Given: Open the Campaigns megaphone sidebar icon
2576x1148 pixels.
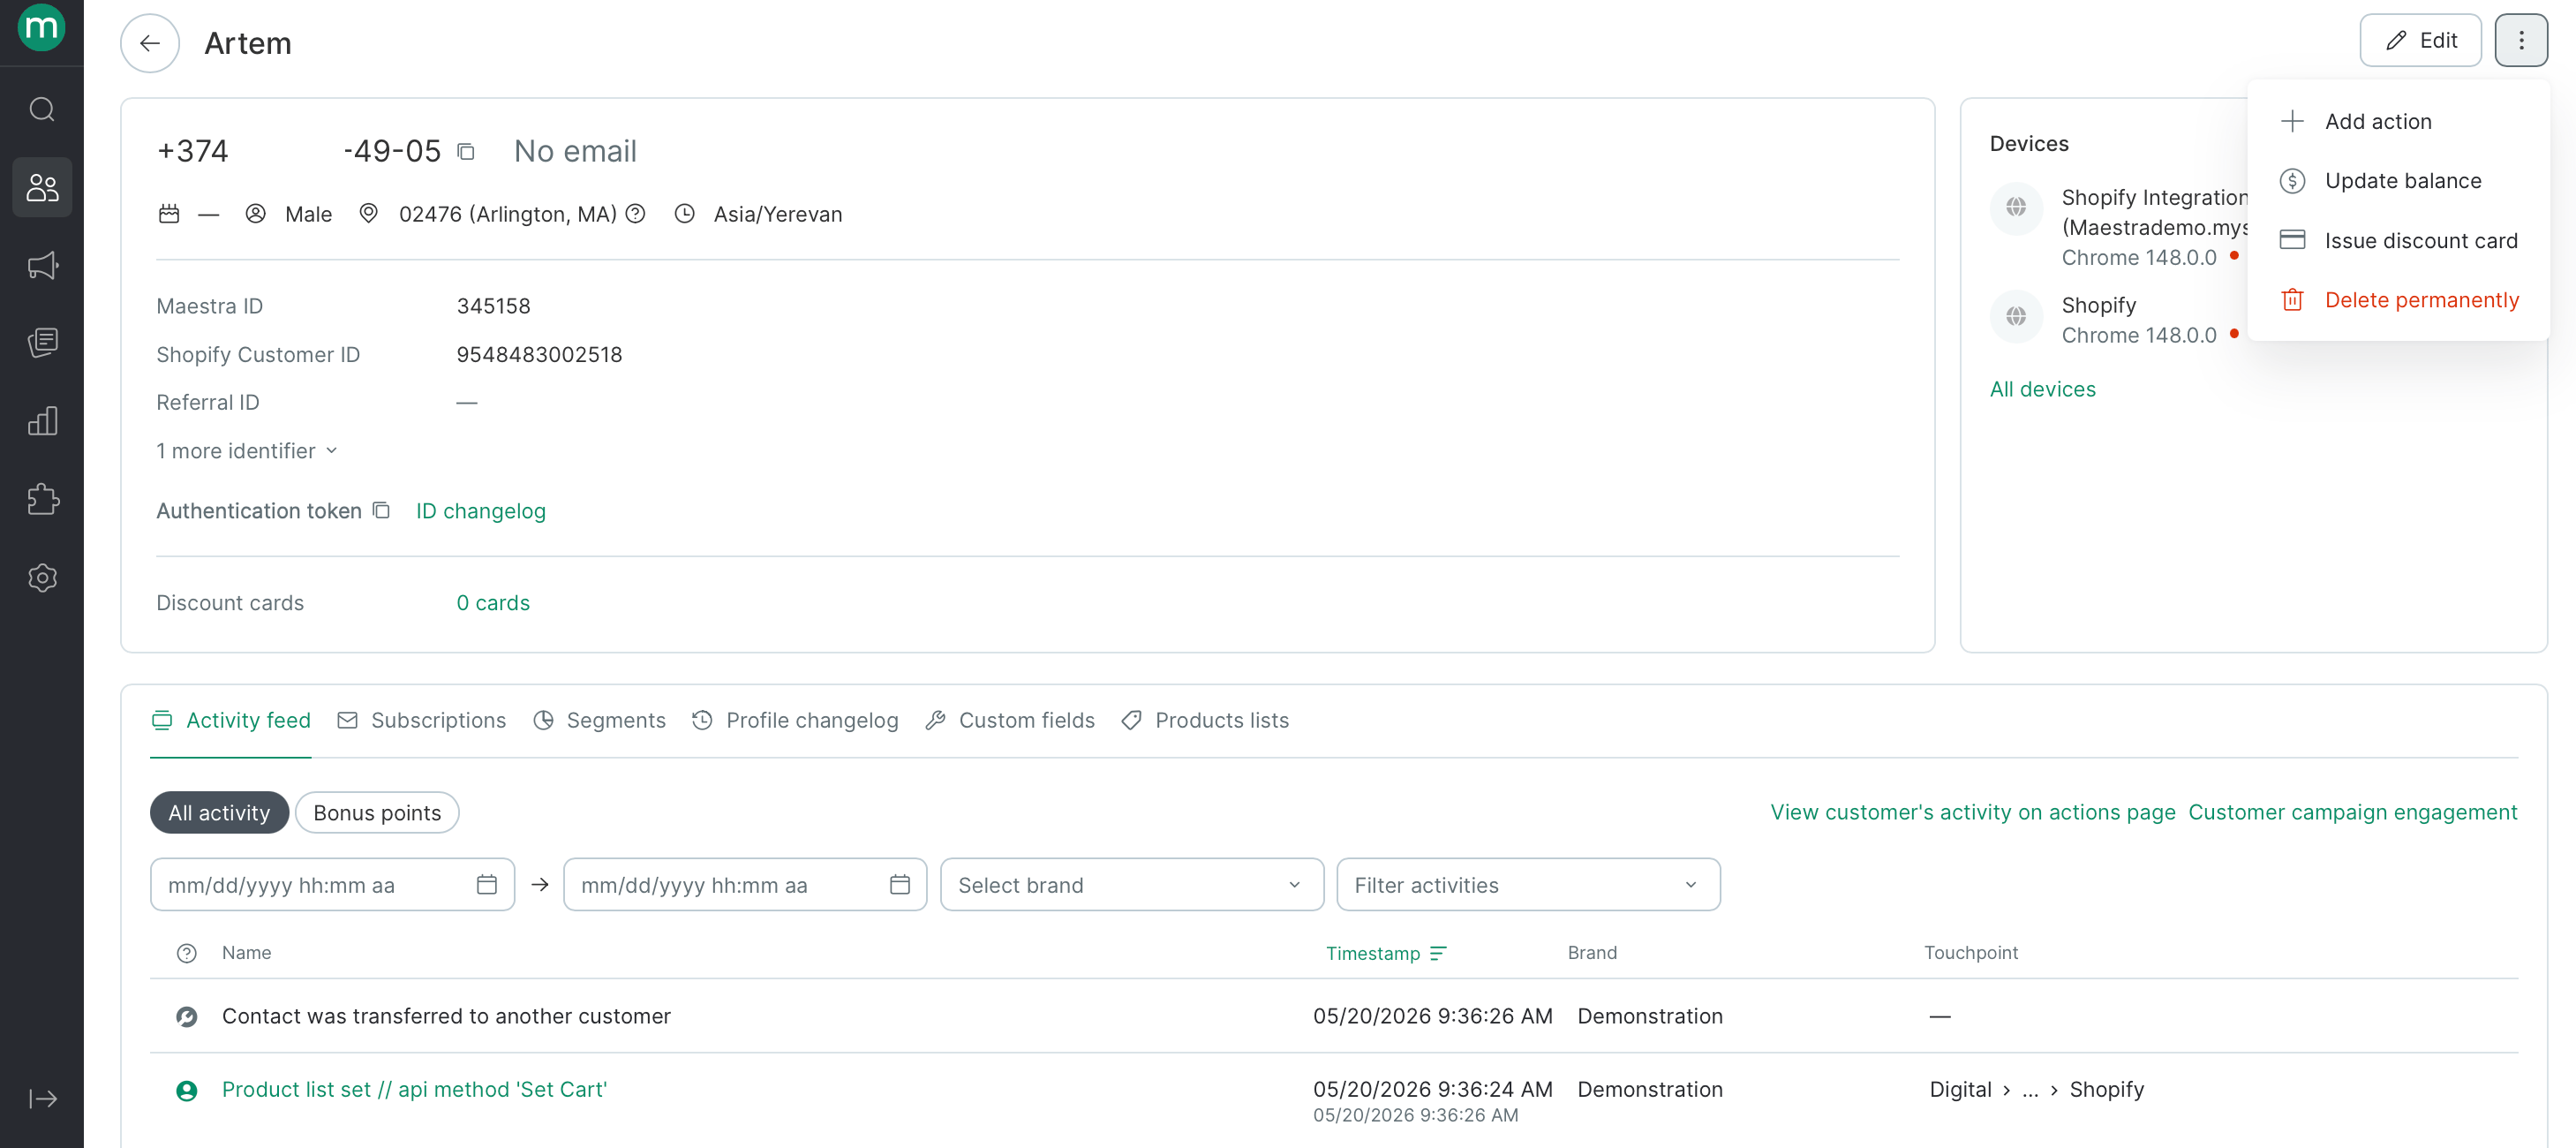Looking at the screenshot, I should click(42, 265).
